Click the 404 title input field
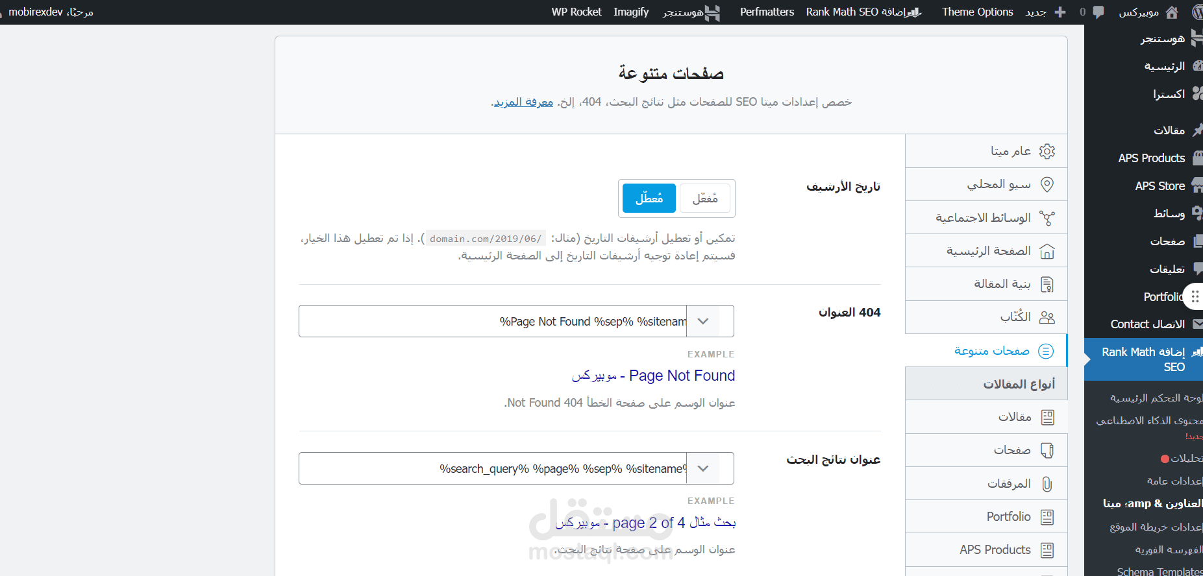1203x576 pixels. (493, 321)
